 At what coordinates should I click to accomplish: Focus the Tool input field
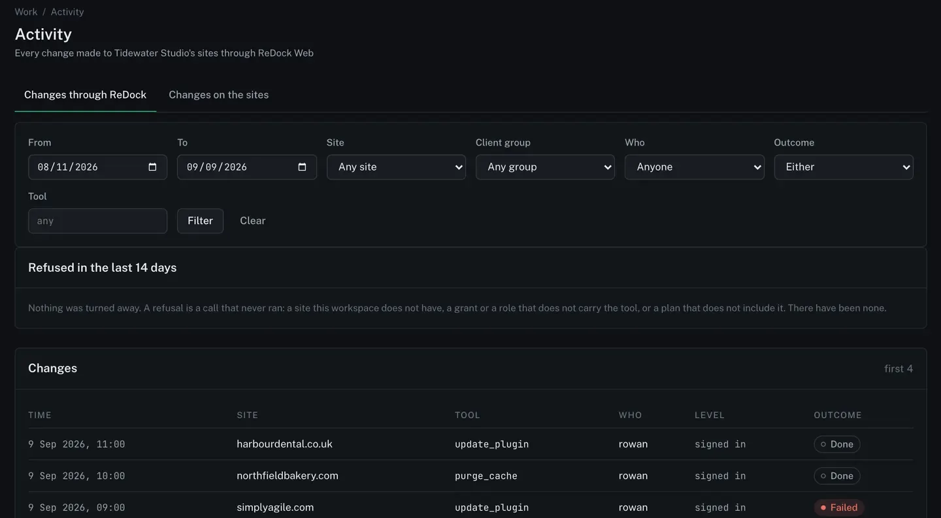point(97,221)
